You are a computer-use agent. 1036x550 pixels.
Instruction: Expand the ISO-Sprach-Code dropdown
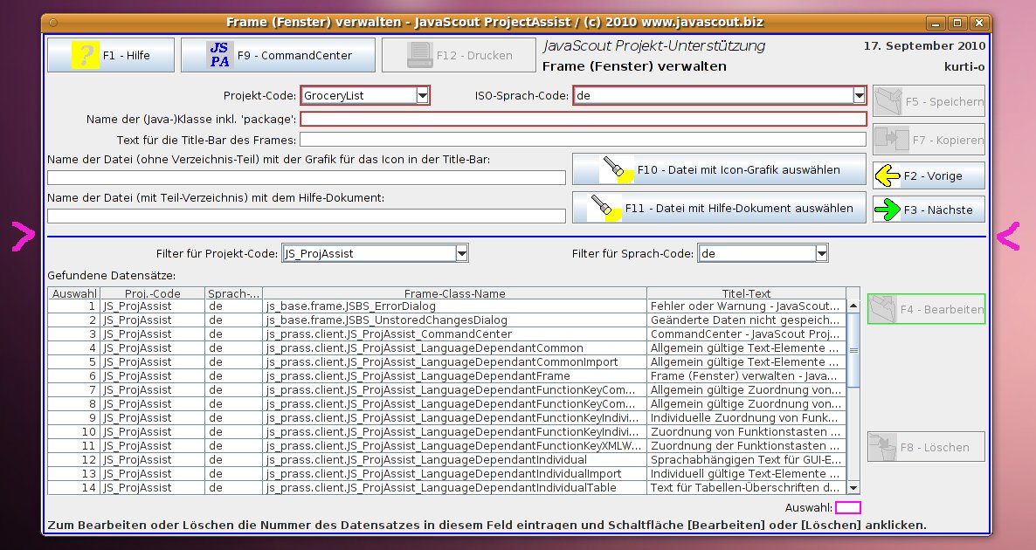coord(858,95)
